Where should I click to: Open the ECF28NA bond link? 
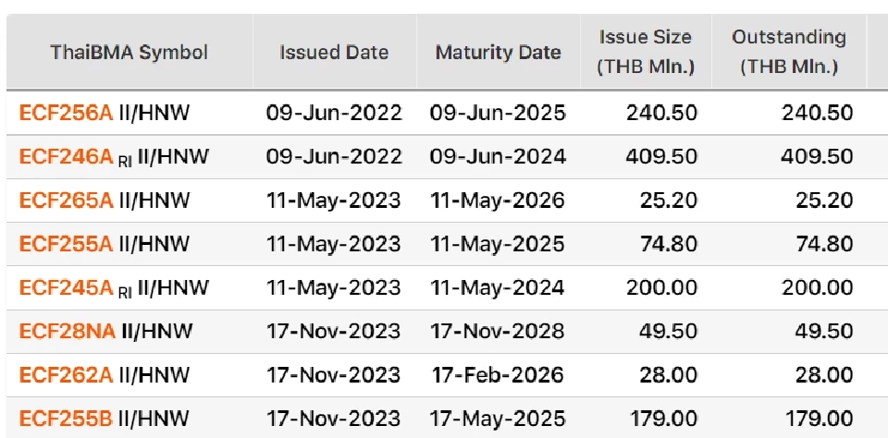coord(67,331)
